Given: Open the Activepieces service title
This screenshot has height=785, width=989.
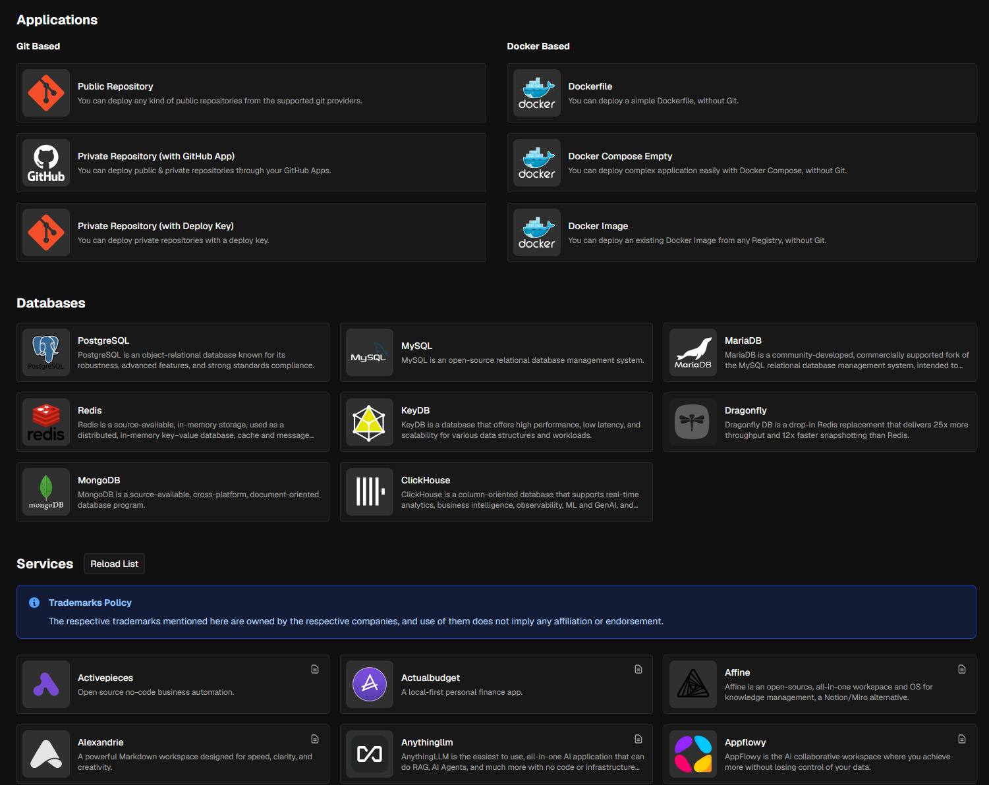Looking at the screenshot, I should [105, 678].
